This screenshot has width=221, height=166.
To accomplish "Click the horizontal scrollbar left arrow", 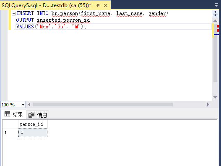I will 29,105.
